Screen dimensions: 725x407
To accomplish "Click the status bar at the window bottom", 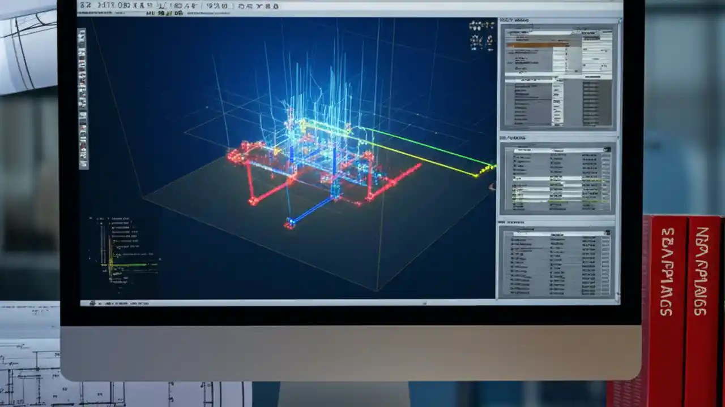I will point(227,302).
